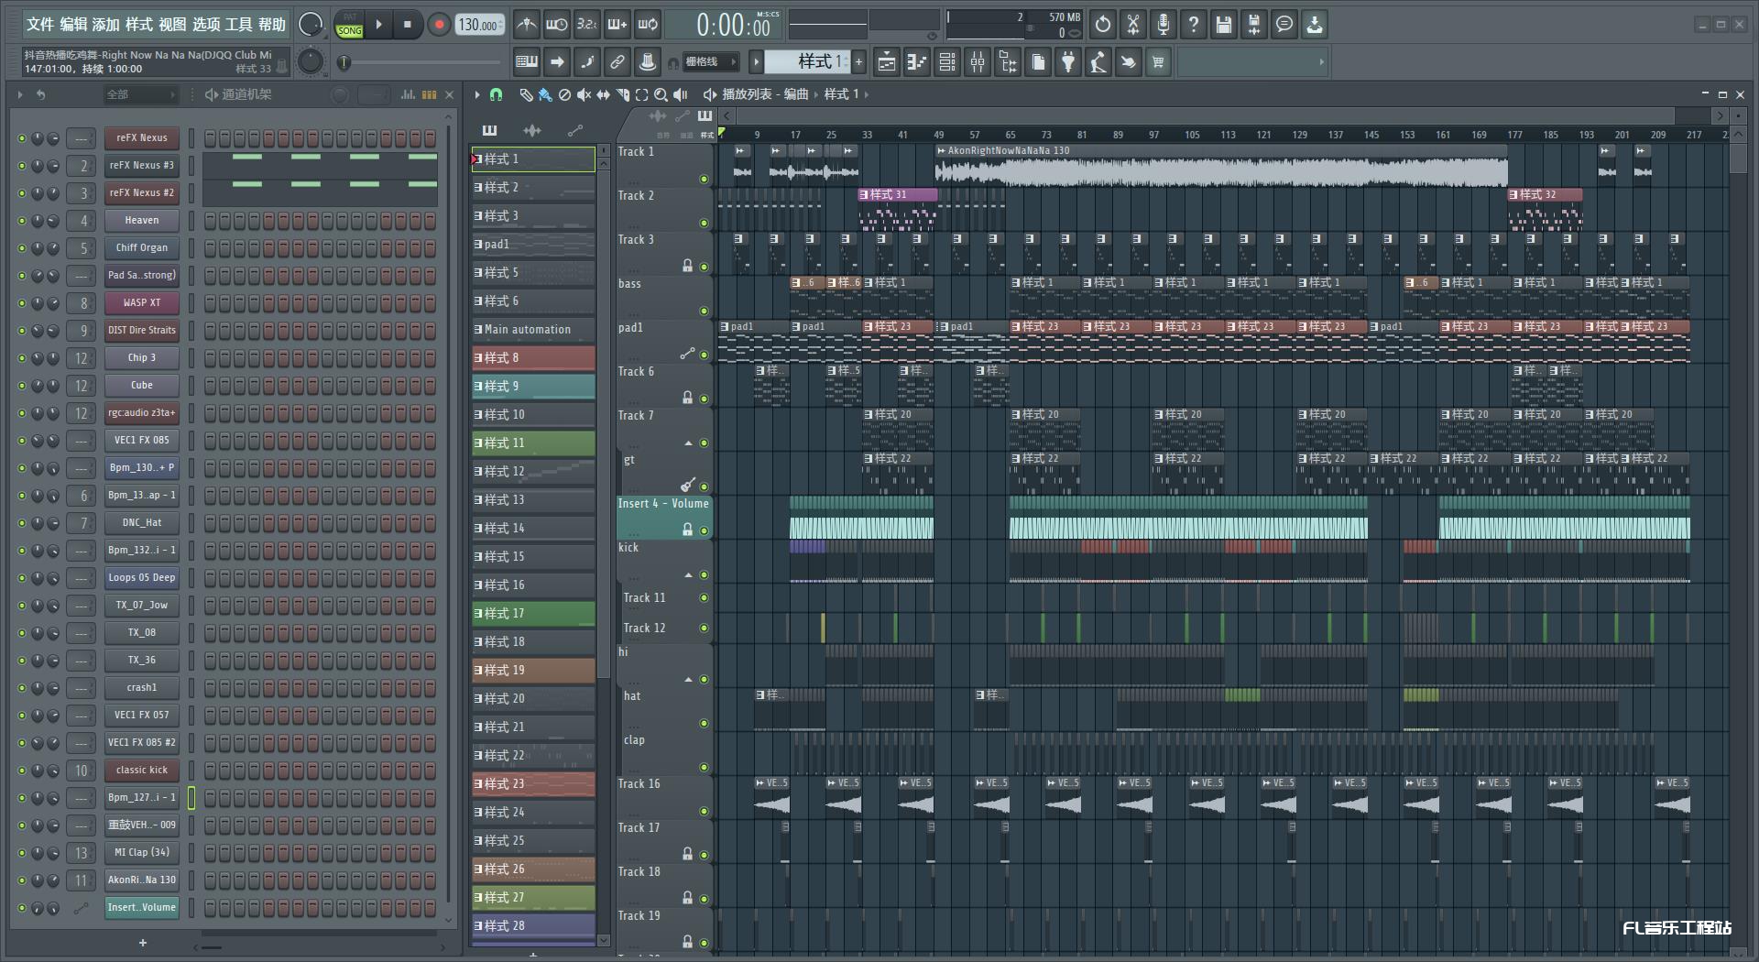Play the song with the transport play button

point(378,25)
